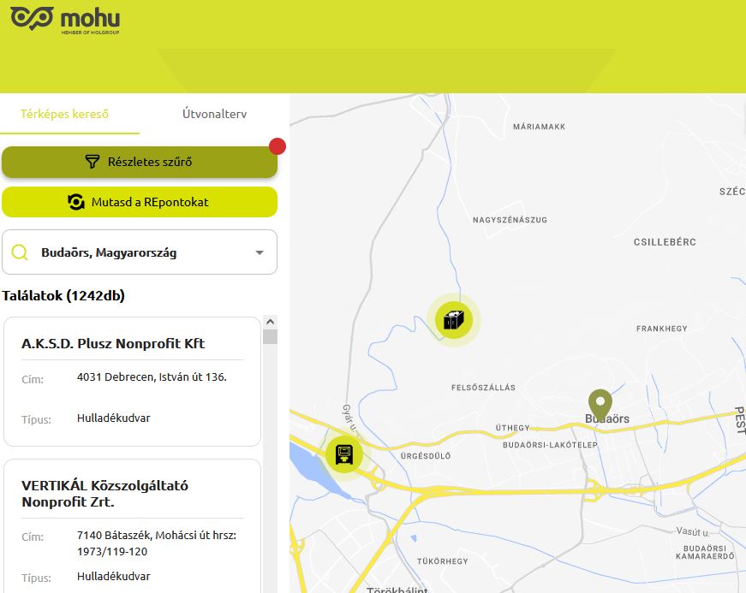Expand the Budaörs location dropdown arrow
Screen dimensions: 746x593
(x=260, y=252)
